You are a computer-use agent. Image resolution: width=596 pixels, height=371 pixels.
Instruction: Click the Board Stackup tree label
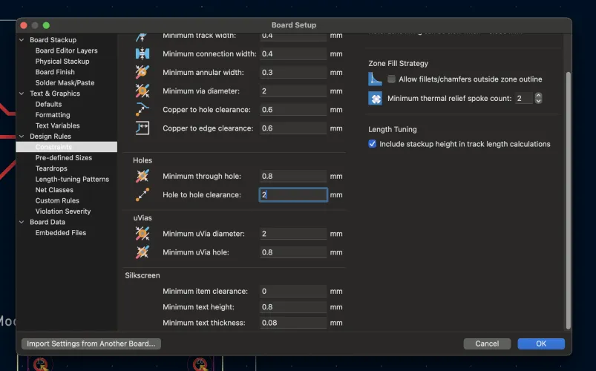point(53,39)
